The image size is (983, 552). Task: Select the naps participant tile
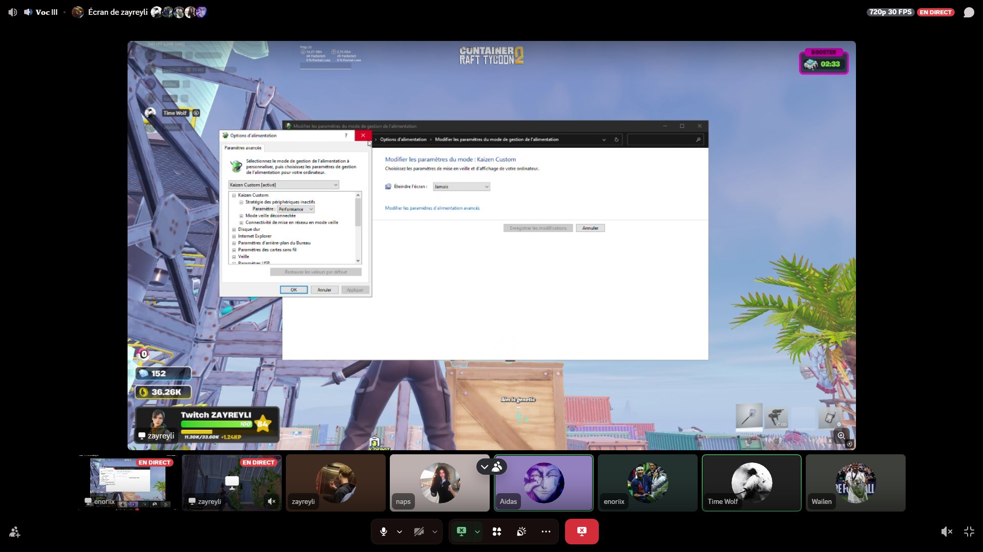[440, 483]
